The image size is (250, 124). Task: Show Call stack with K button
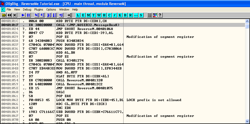coord(120,15)
